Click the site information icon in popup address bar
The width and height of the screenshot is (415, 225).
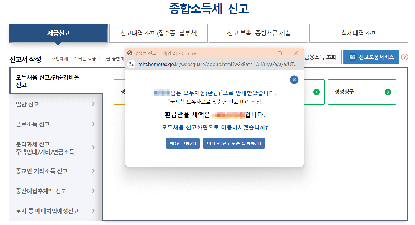tap(131, 64)
